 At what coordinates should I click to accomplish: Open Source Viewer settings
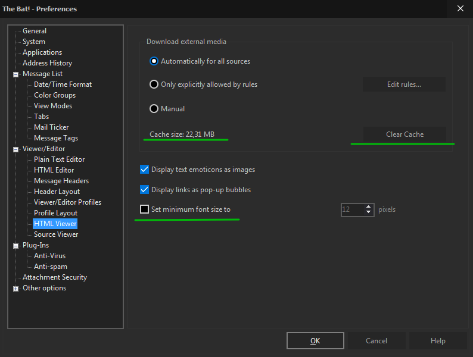[x=56, y=234]
